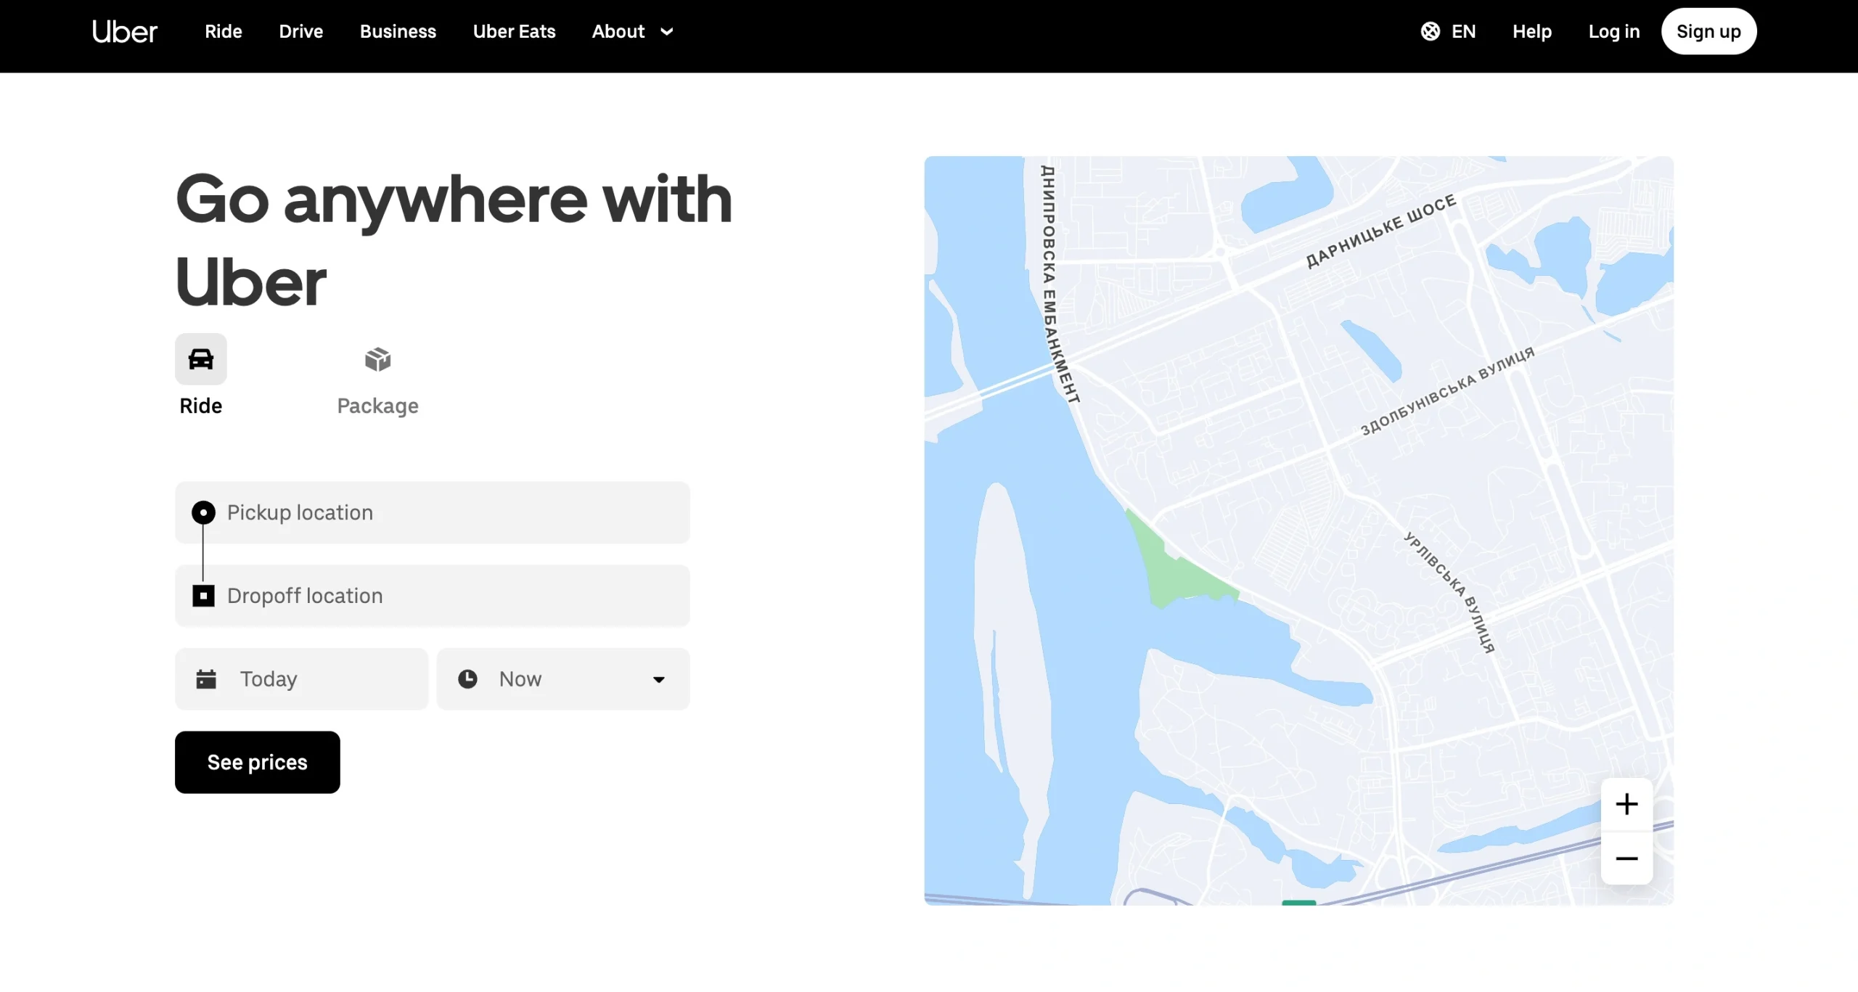Expand the About menu chevron

[x=666, y=31]
